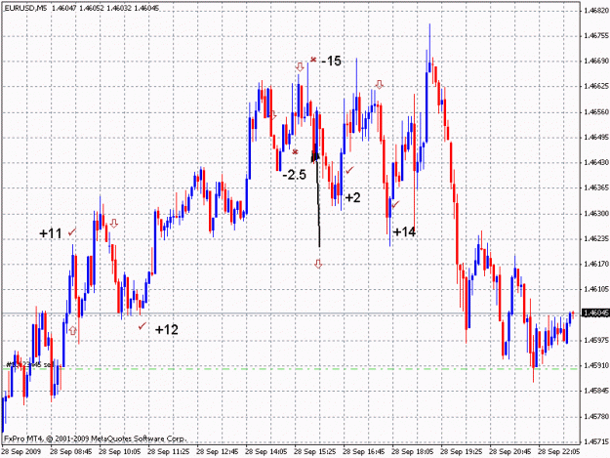Select the down arrow right of +11 check mark

(x=113, y=224)
